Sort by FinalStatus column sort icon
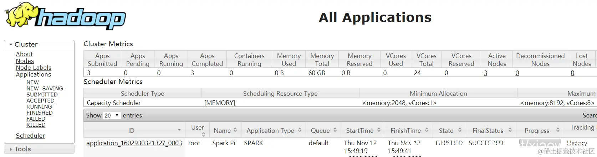 click(x=510, y=130)
